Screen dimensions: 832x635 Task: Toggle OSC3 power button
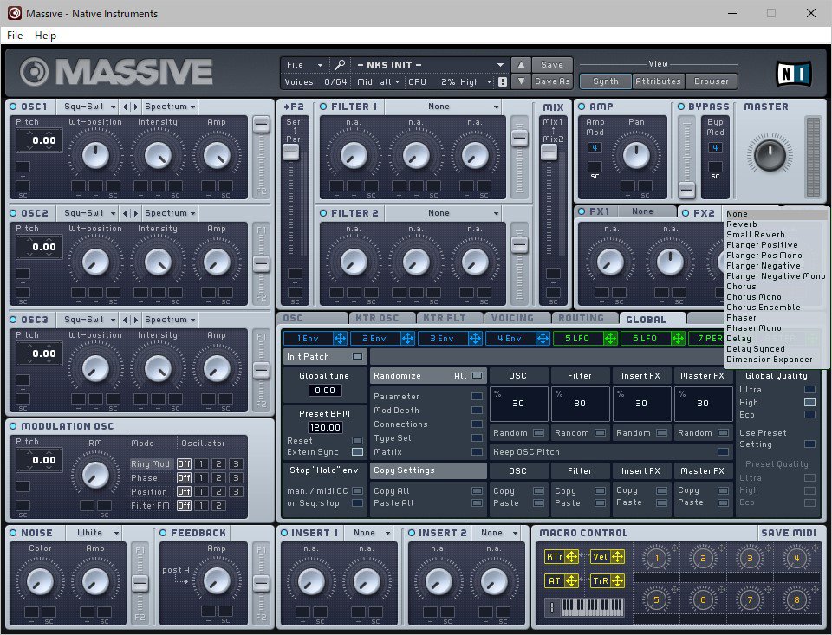point(13,320)
